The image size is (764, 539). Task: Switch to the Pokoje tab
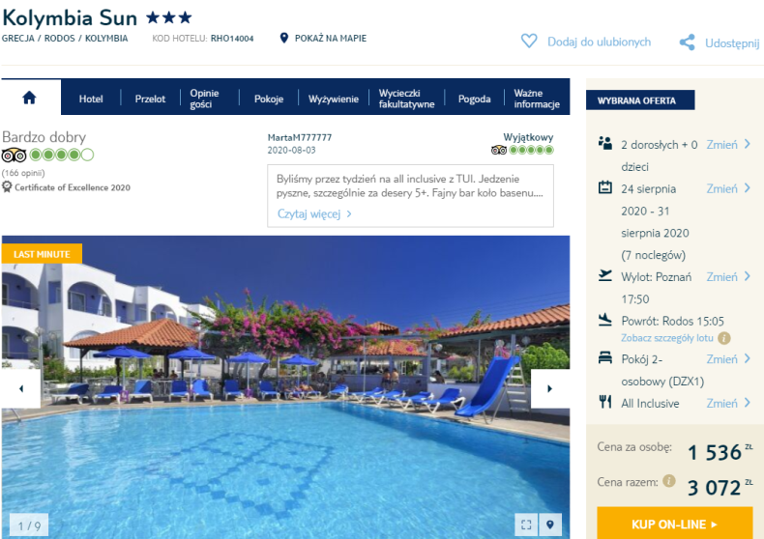tap(269, 99)
